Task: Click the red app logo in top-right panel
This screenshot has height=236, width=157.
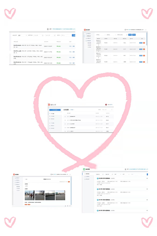Action: point(85,30)
